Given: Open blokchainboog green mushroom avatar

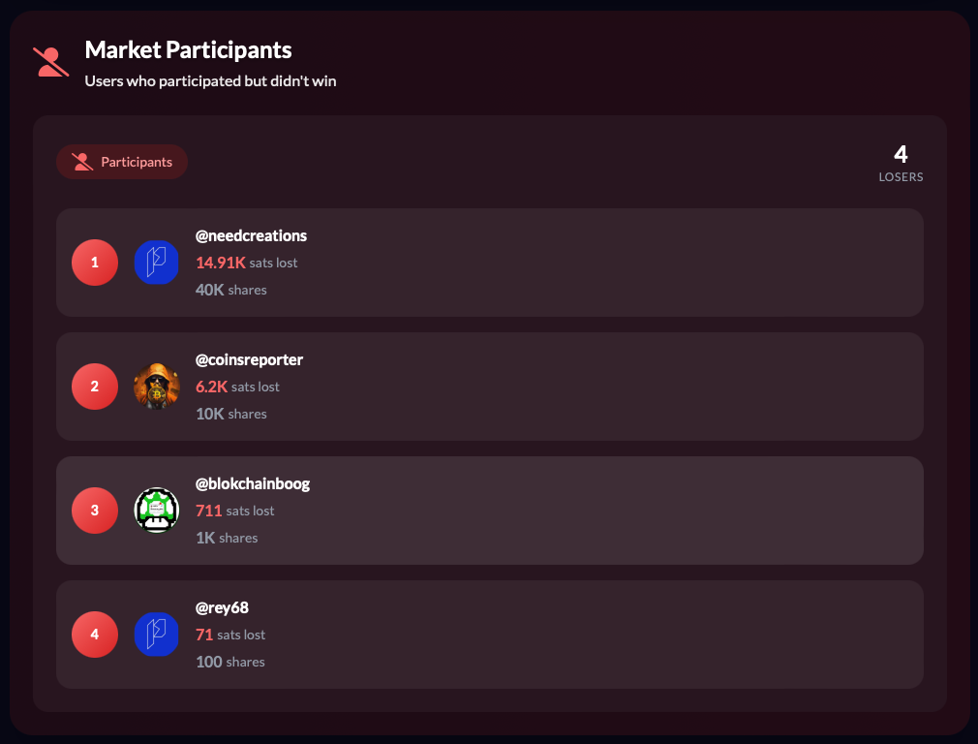Looking at the screenshot, I should pyautogui.click(x=157, y=510).
